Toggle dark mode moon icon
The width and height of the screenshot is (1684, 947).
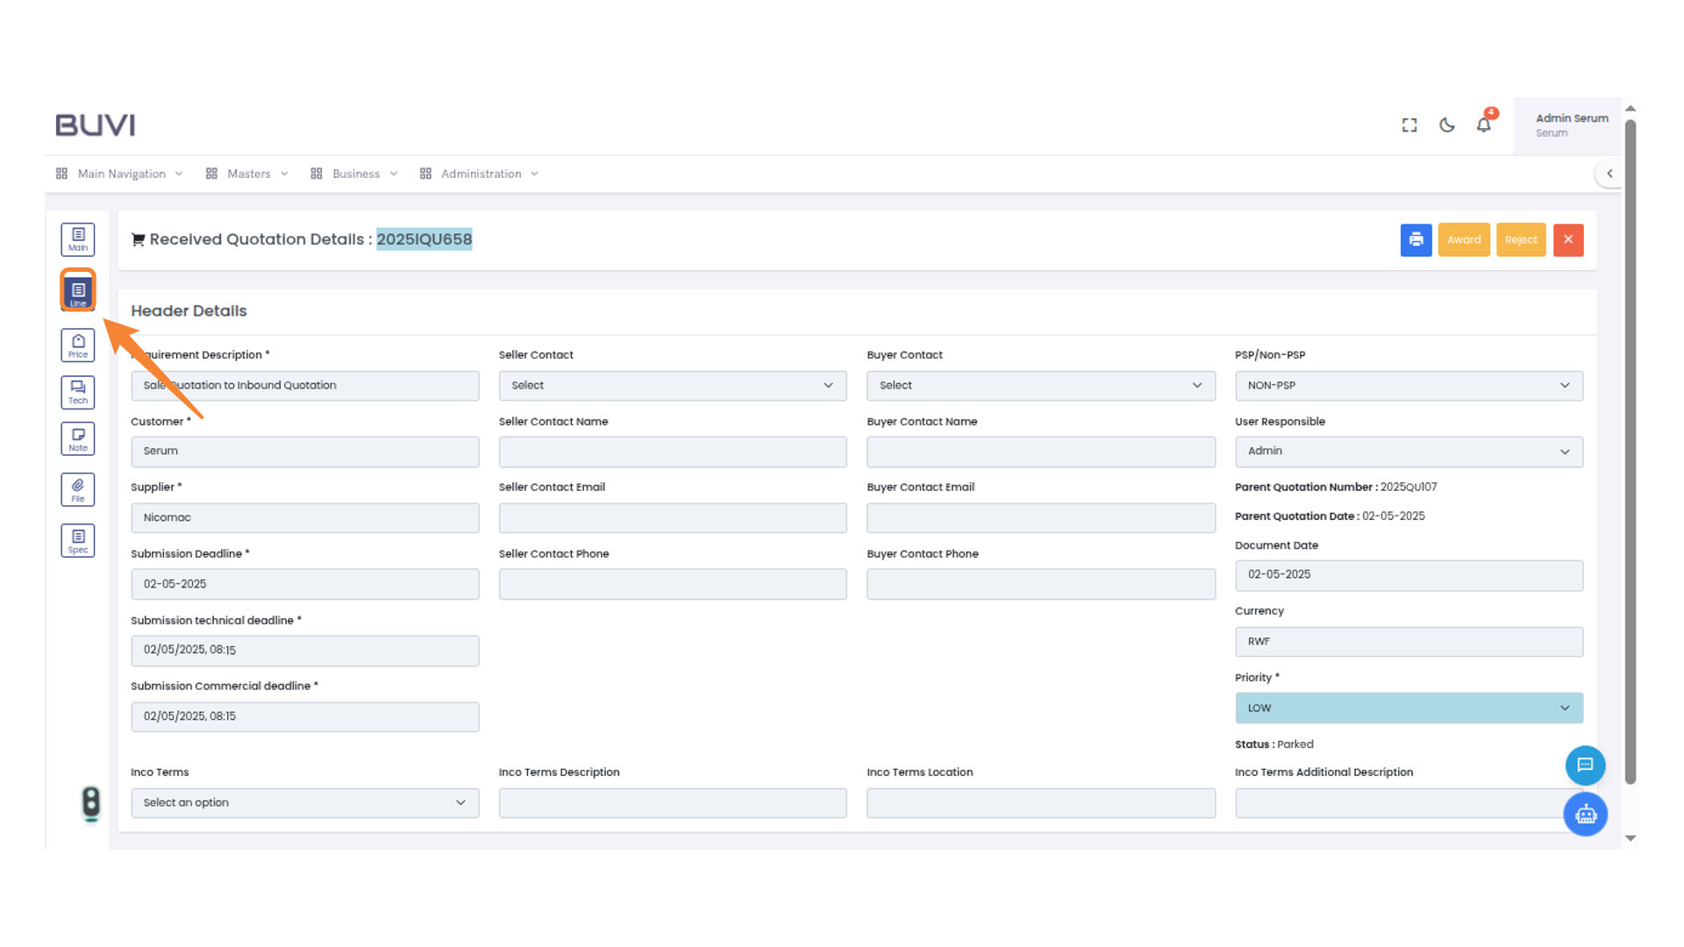1447,125
